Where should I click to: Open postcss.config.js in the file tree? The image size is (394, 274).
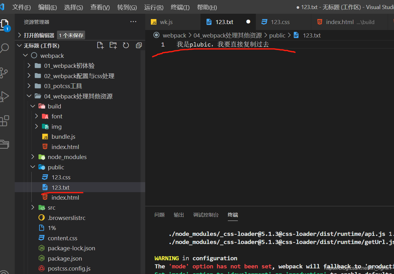pos(80,268)
